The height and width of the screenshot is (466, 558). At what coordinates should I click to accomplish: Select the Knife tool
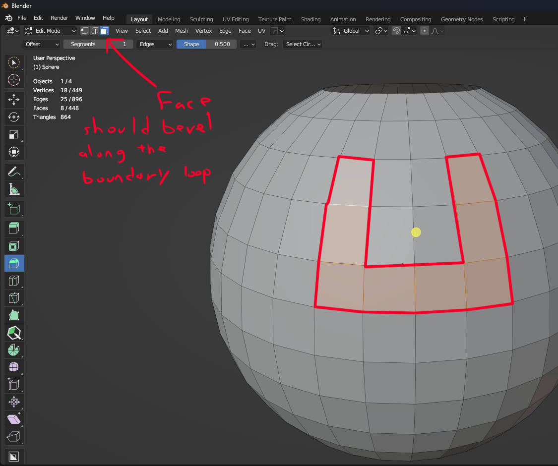[14, 298]
